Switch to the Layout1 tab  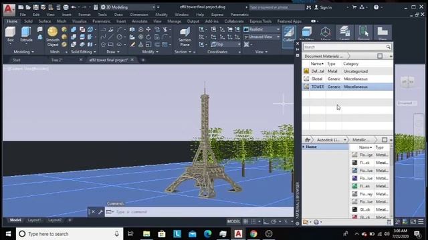[34, 220]
